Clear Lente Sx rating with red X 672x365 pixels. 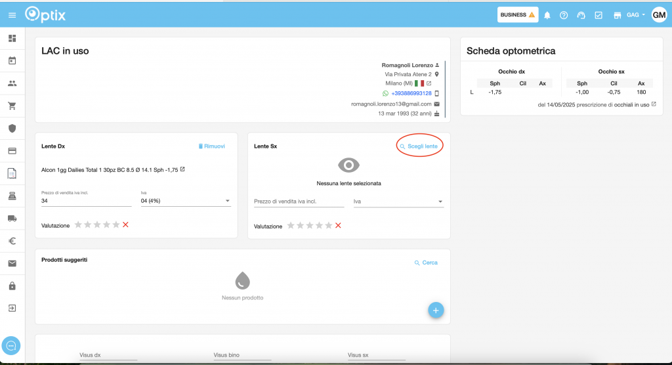(338, 226)
